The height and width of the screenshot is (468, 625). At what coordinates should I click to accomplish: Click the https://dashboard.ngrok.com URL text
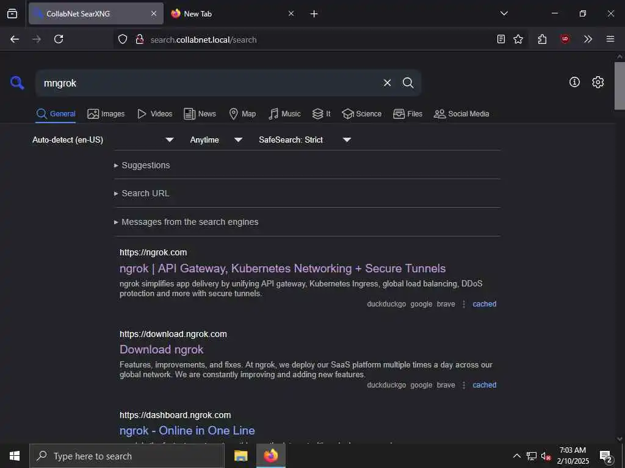pyautogui.click(x=175, y=415)
